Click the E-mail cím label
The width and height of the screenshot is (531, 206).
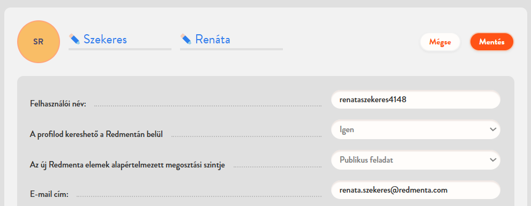tap(49, 194)
